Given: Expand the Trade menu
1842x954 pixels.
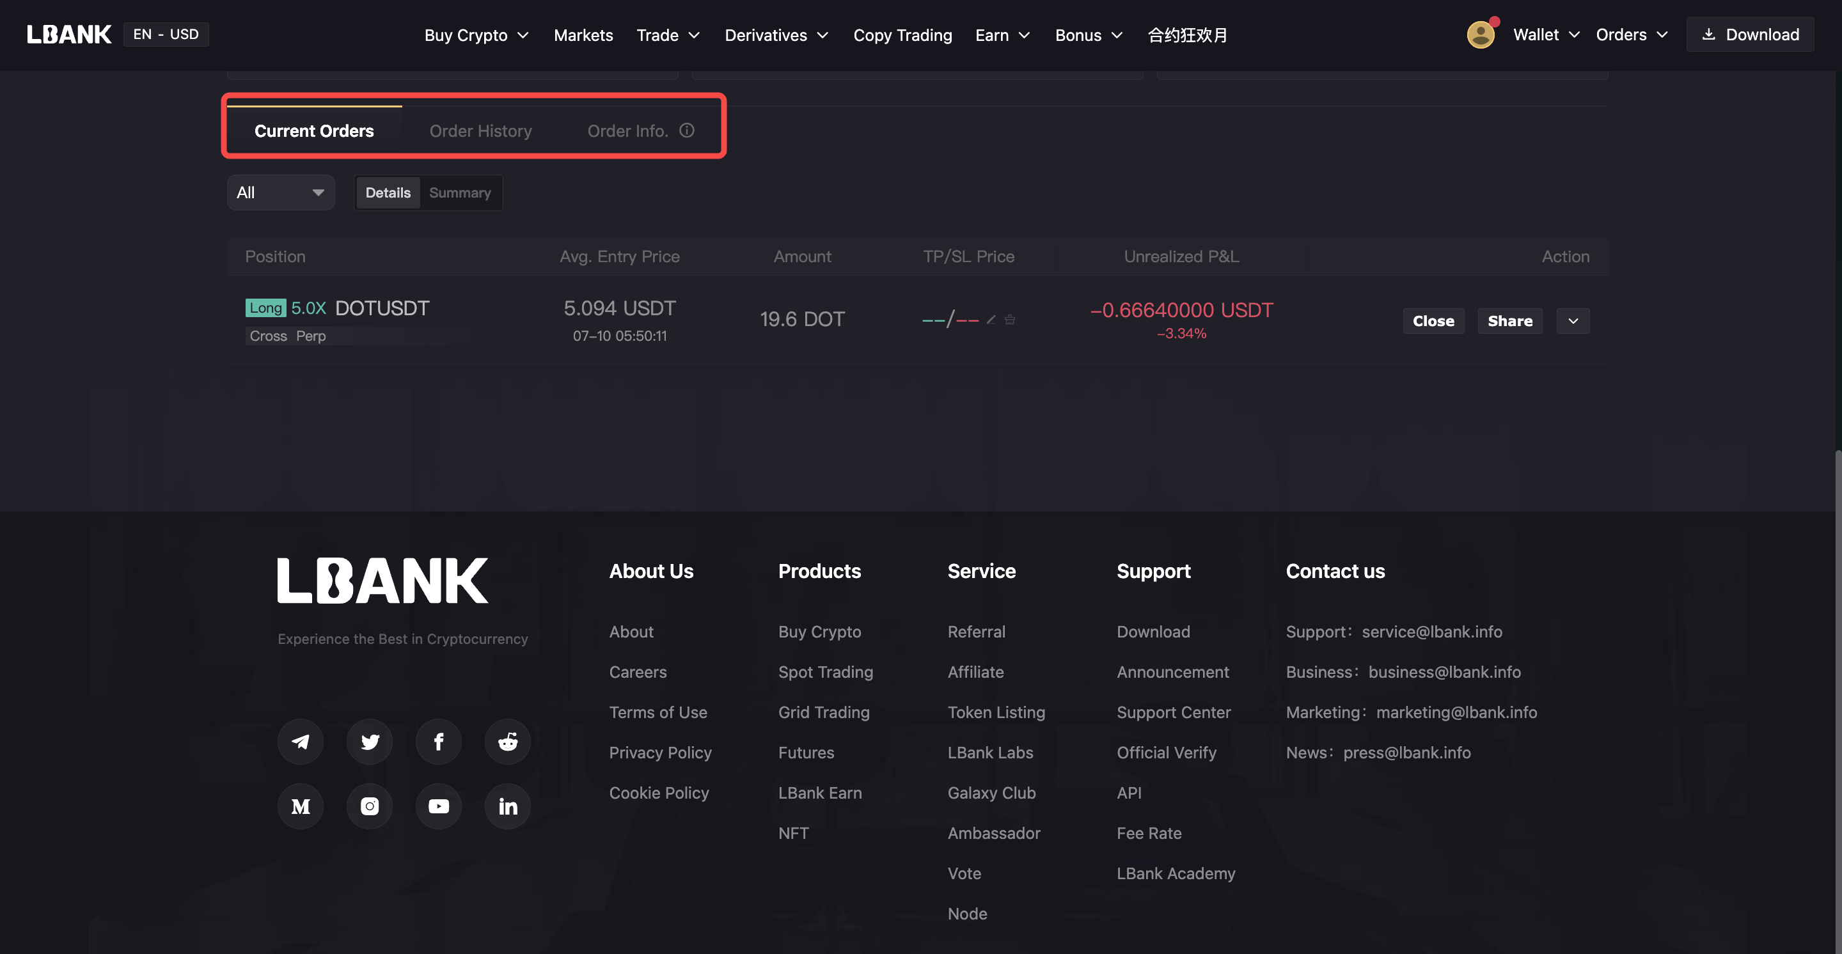Looking at the screenshot, I should (x=668, y=35).
